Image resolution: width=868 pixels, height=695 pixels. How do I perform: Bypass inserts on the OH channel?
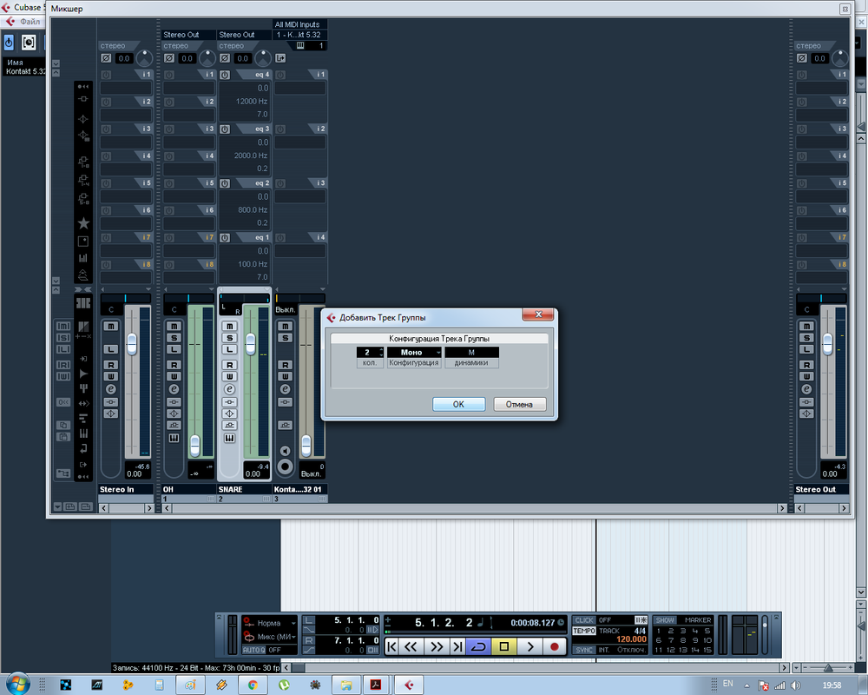coord(174,402)
